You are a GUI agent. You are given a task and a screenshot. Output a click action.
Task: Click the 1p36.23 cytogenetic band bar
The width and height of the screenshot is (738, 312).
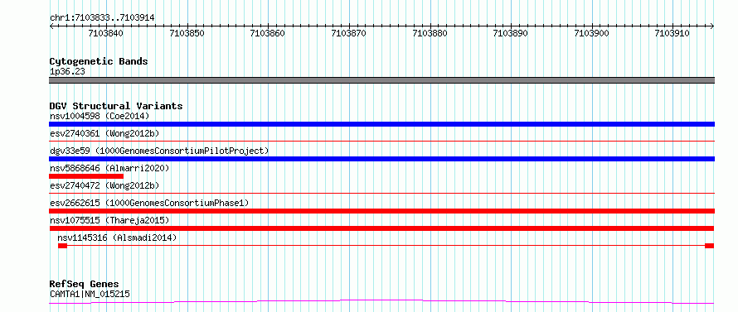pos(381,80)
